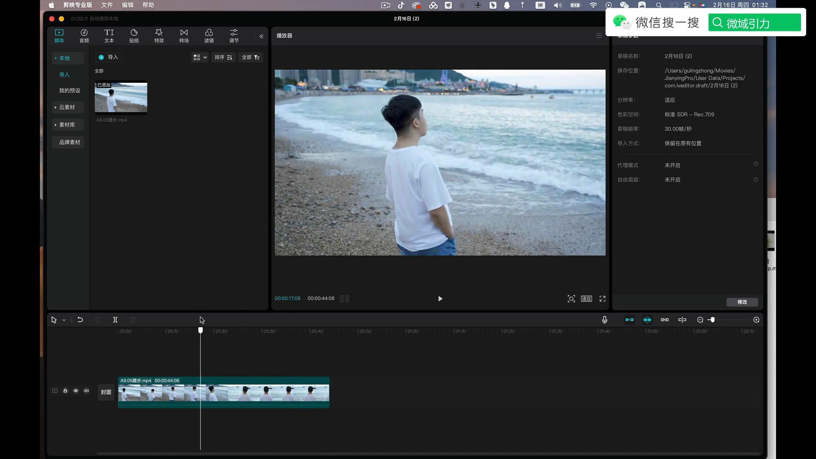This screenshot has height=459, width=816.
Task: Toggle main track magnet
Action: [630, 320]
